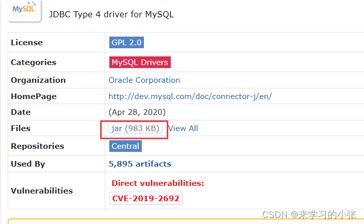
Task: Download the jar (983 KB) file
Action: click(135, 128)
